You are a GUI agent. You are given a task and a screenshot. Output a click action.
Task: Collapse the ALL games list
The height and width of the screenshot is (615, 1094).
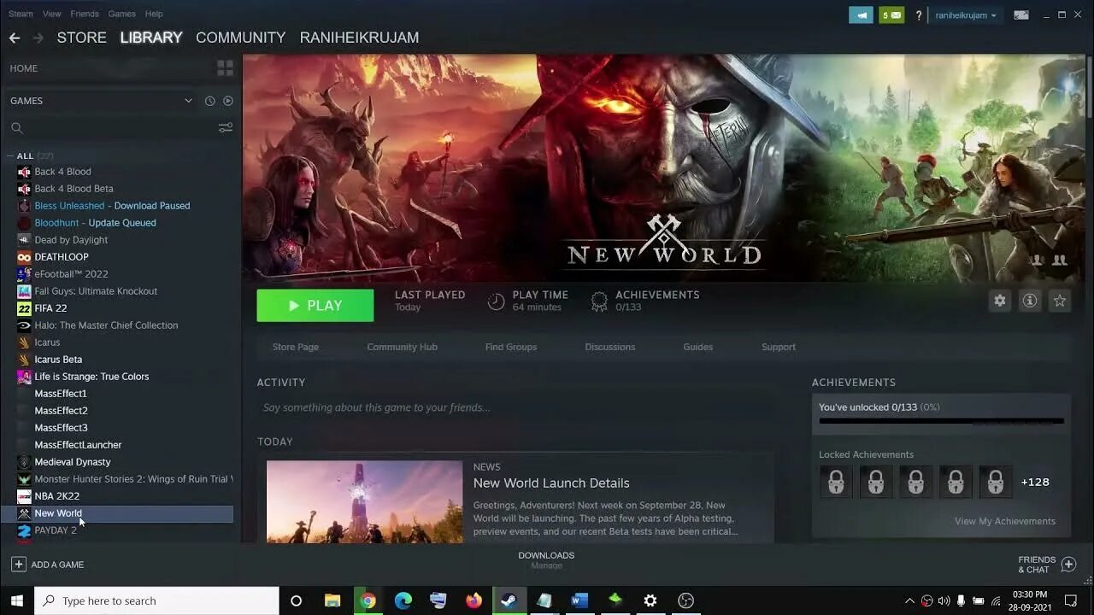9,155
